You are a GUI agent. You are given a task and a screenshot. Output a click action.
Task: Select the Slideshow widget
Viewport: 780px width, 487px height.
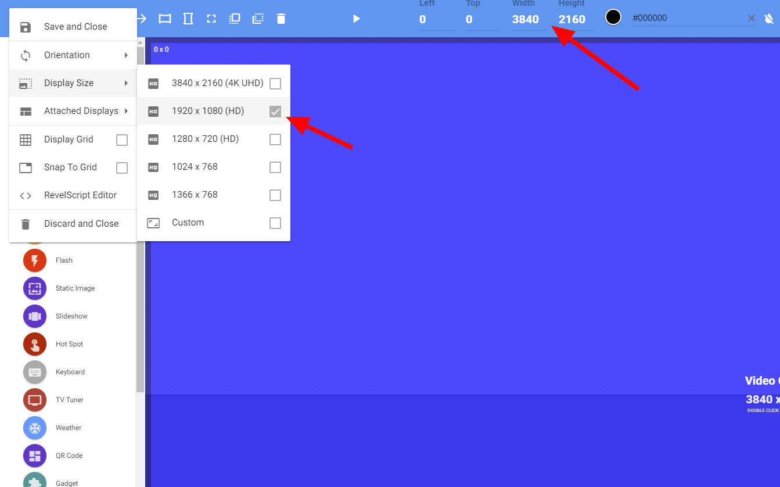(x=34, y=316)
